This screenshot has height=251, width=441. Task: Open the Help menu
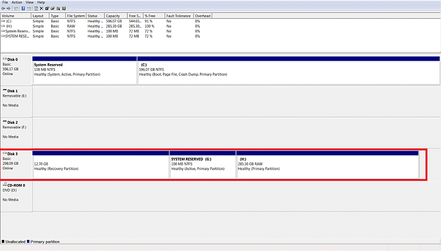click(x=41, y=2)
